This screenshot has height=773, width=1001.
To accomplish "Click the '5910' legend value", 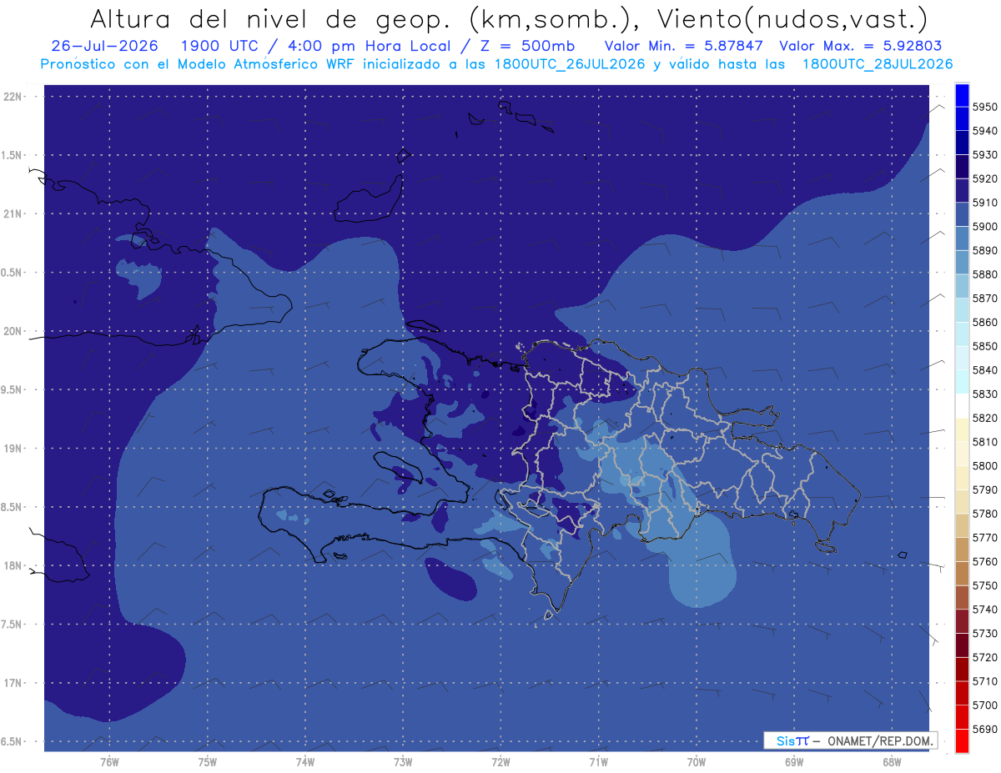I will tap(984, 203).
